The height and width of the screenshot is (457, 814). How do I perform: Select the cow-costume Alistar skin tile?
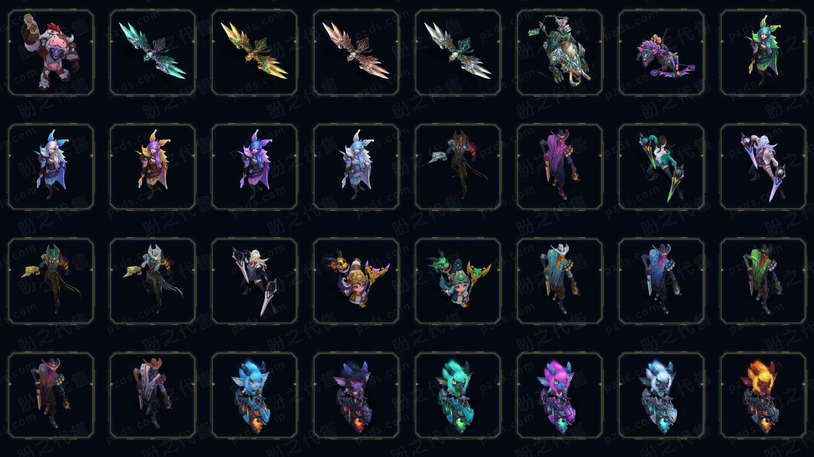(51, 53)
